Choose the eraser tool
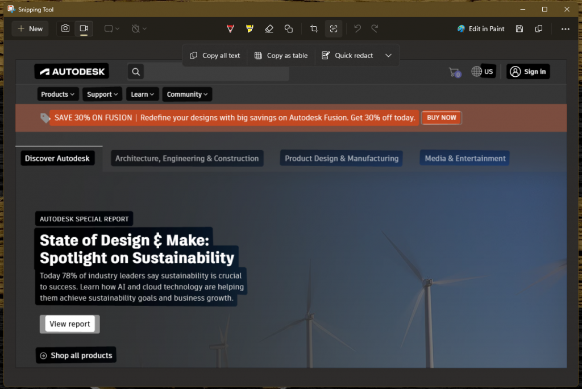582x389 pixels. (269, 28)
